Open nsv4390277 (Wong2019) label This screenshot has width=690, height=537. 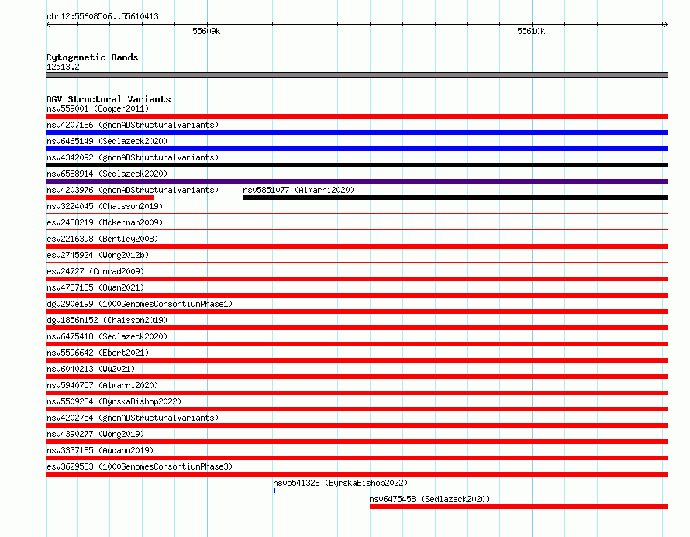95,434
